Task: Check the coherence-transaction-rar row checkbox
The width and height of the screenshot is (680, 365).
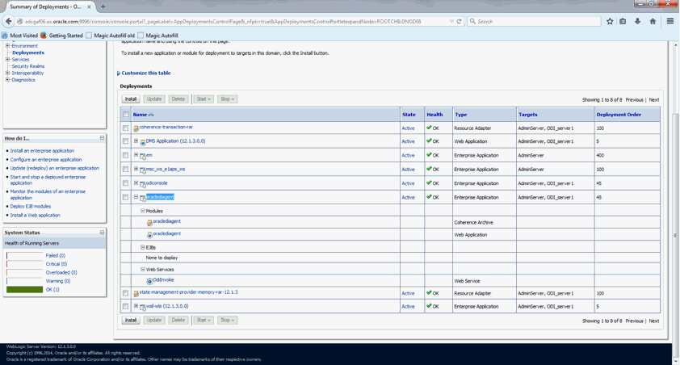Action: pyautogui.click(x=125, y=128)
